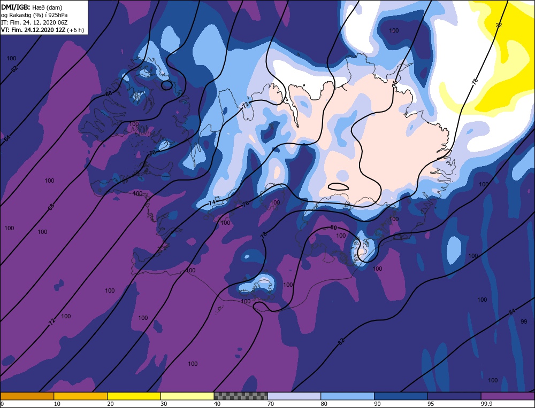This screenshot has height=408, width=535.
Task: Click the contour label 64
Action: (7, 138)
